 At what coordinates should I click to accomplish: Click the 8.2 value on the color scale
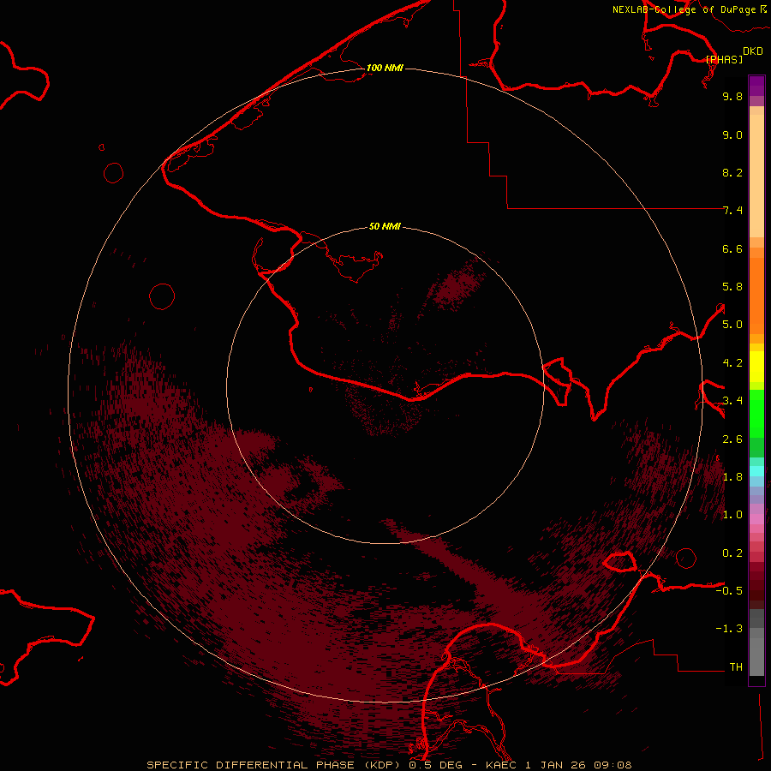[732, 172]
